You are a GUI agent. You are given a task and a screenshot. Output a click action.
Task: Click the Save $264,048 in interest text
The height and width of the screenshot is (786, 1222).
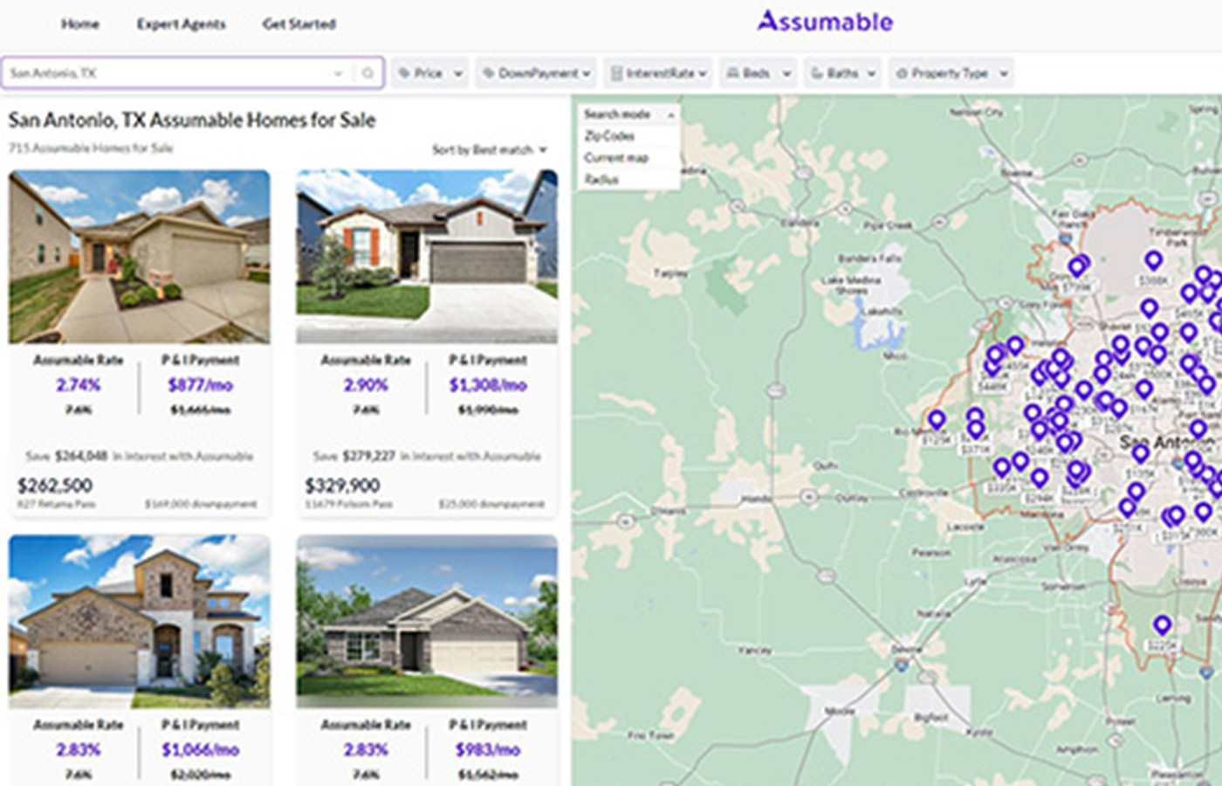click(x=140, y=456)
